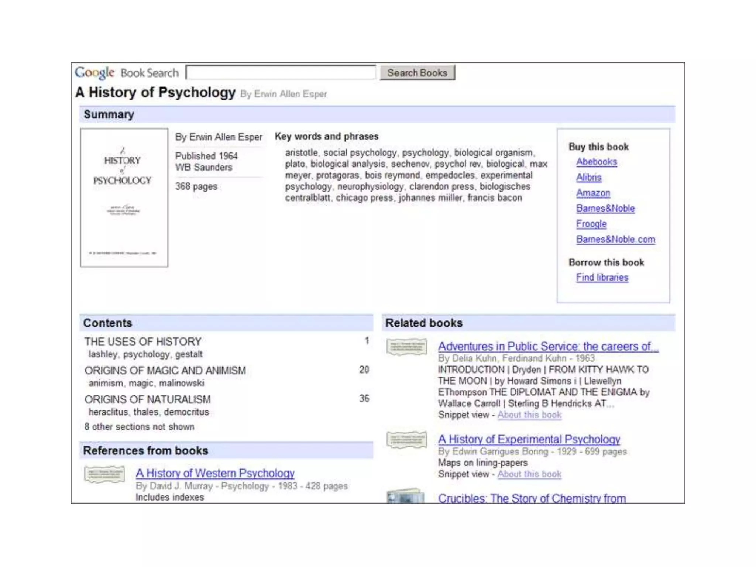This screenshot has width=756, height=567.
Task: Open the first Barnes&Noble link
Action: pyautogui.click(x=605, y=208)
